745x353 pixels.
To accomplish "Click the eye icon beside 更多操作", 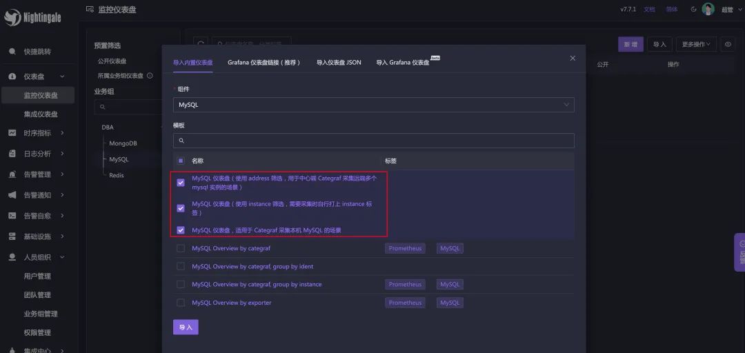I will coord(727,44).
